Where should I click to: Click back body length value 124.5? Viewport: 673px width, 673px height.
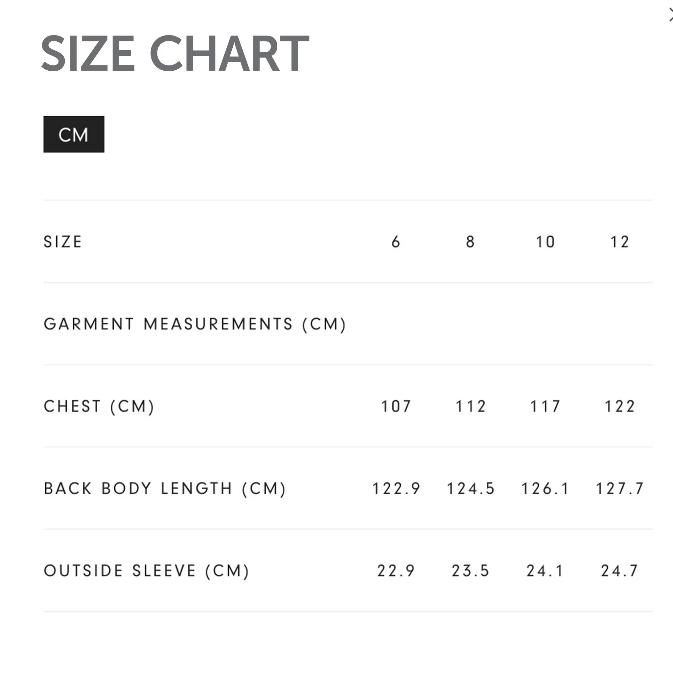[471, 489]
